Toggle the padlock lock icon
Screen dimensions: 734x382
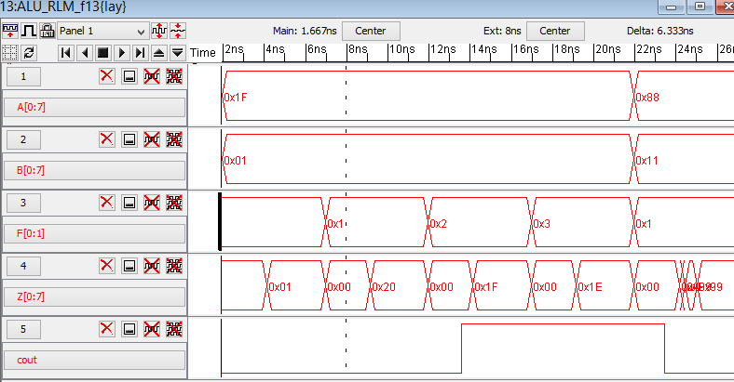(48, 31)
